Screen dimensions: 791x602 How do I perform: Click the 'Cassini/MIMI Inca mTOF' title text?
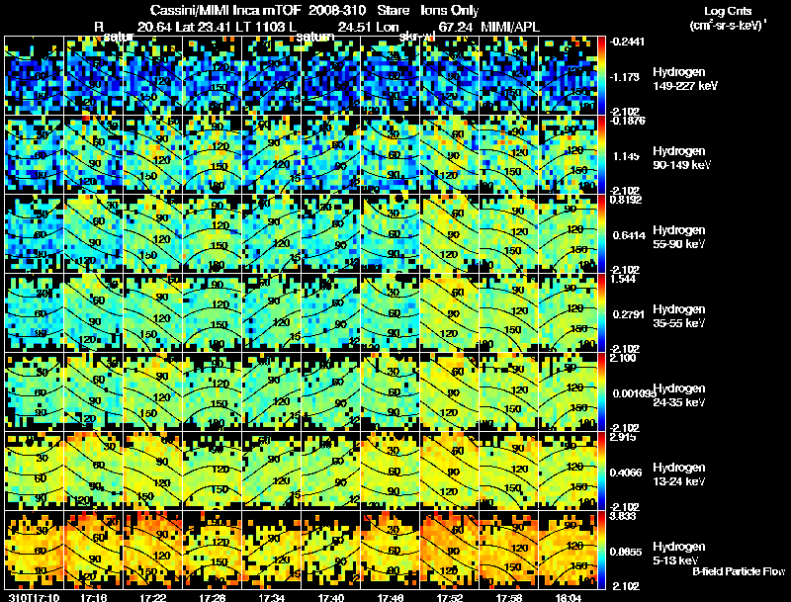click(x=225, y=11)
